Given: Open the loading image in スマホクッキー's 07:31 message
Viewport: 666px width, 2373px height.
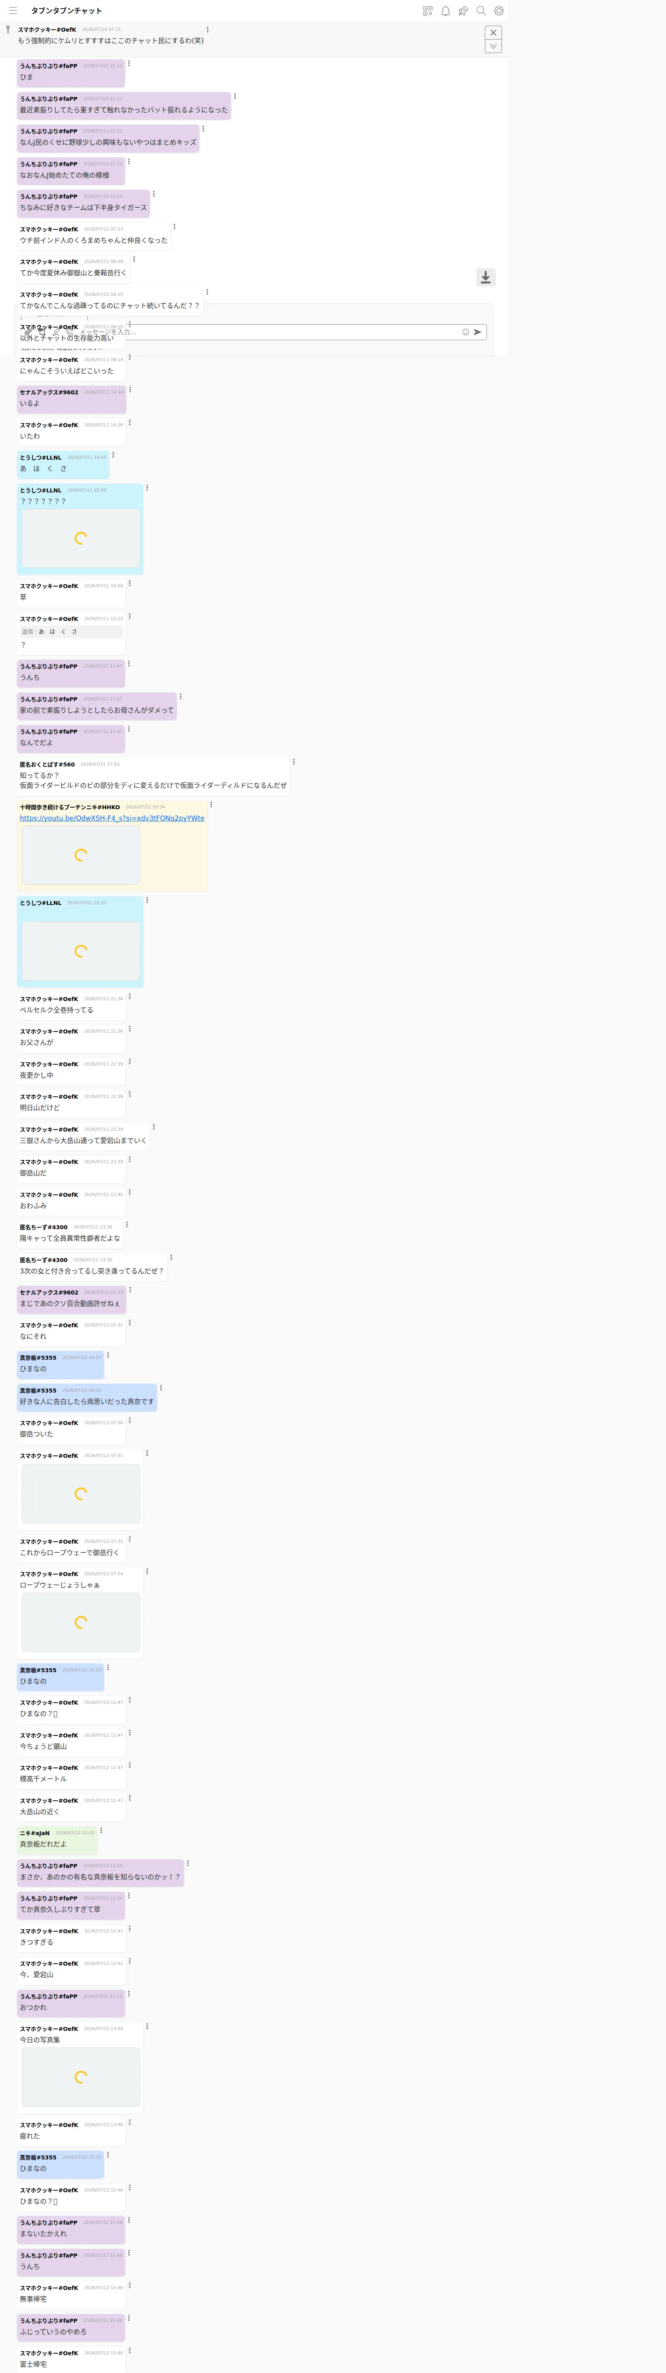Looking at the screenshot, I should pyautogui.click(x=81, y=1494).
